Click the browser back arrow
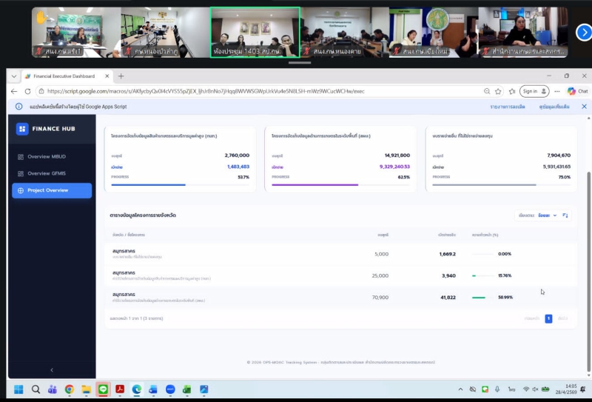The width and height of the screenshot is (592, 402). point(14,91)
